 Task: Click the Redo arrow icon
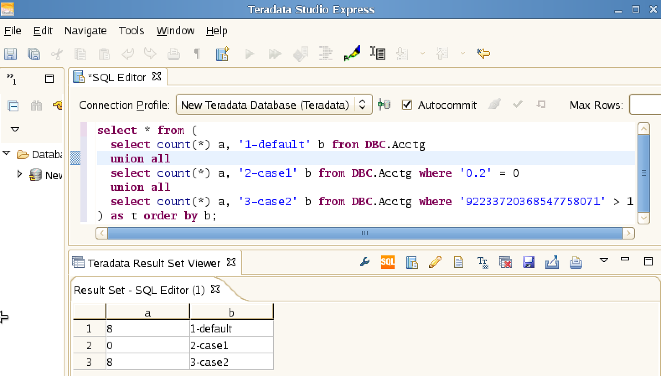[150, 54]
